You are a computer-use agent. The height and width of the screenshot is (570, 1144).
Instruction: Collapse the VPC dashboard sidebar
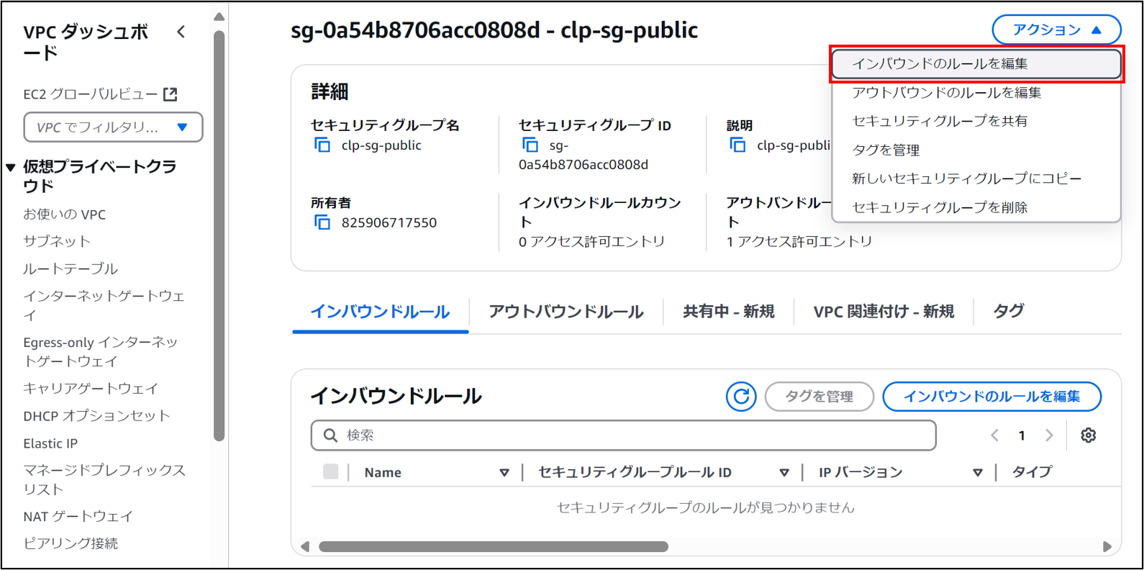click(181, 32)
